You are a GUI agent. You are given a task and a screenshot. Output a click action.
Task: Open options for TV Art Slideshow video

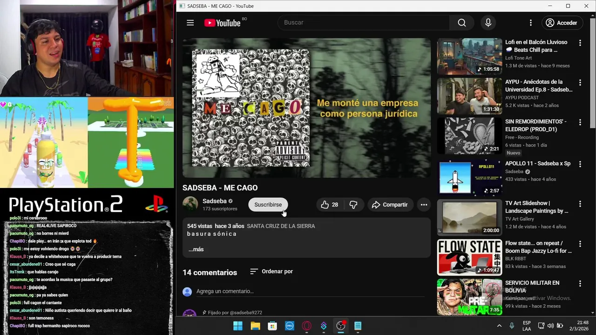[x=580, y=204]
